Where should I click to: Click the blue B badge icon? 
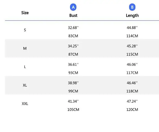[x=132, y=7]
